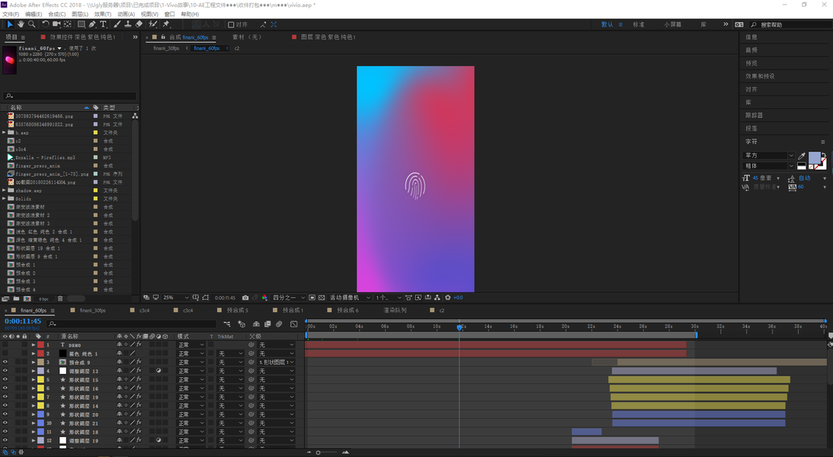Image resolution: width=833 pixels, height=457 pixels.
Task: Select the Roto Brush tool
Action: tap(153, 24)
